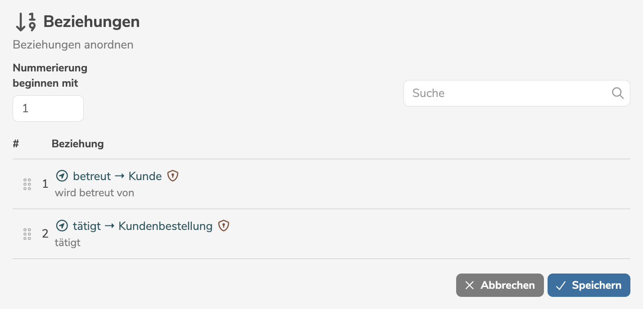Click the position number 2 in list
The image size is (643, 309).
click(x=45, y=234)
